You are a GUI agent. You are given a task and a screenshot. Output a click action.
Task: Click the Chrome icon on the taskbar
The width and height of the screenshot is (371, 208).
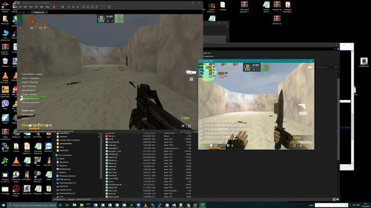point(188,205)
